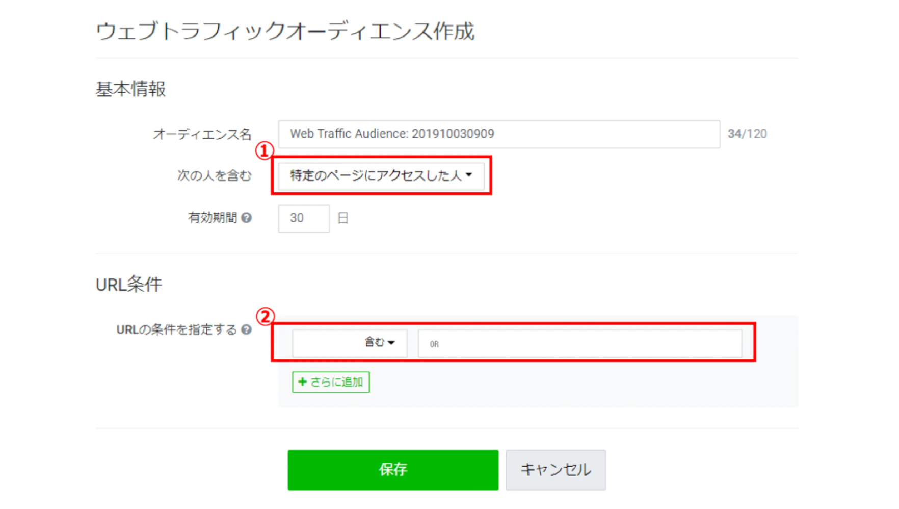Click the オーディエンス名 input field

click(x=499, y=134)
